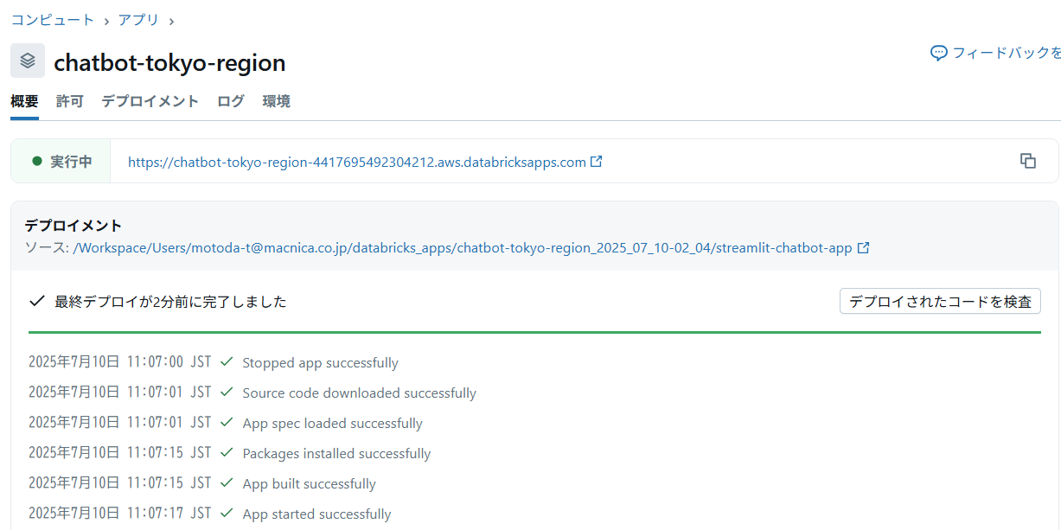This screenshot has height=530, width=1061.
Task: Copy the app URL with the copy icon
Action: coord(1027,161)
